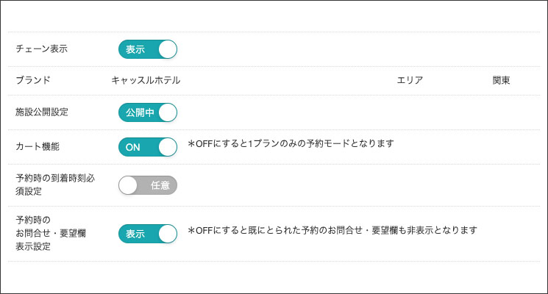The image size is (548, 294).
Task: Select the キャッスルホテル brand value
Action: coord(146,80)
